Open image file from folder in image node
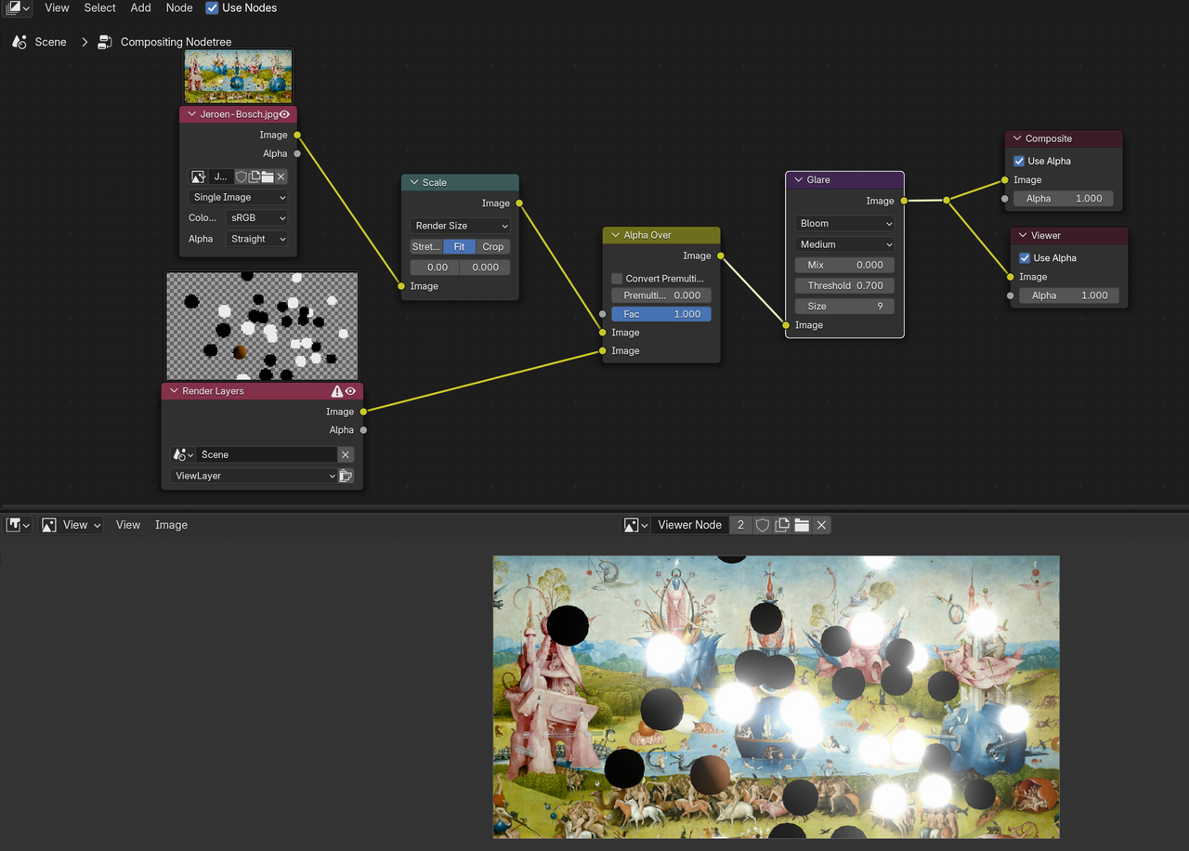The width and height of the screenshot is (1189, 851). (x=268, y=177)
